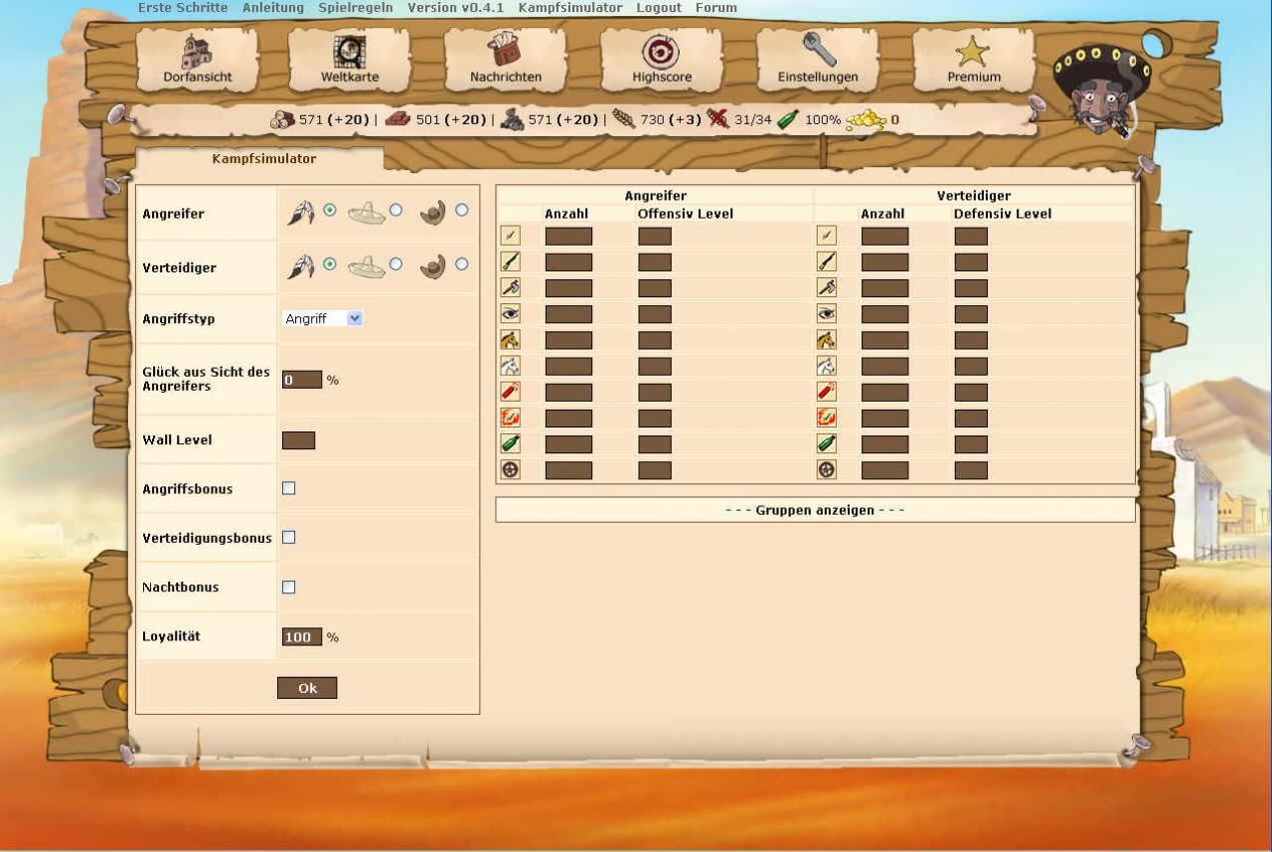Image resolution: width=1272 pixels, height=852 pixels.
Task: Click the attacker green bottle icon
Action: 510,443
